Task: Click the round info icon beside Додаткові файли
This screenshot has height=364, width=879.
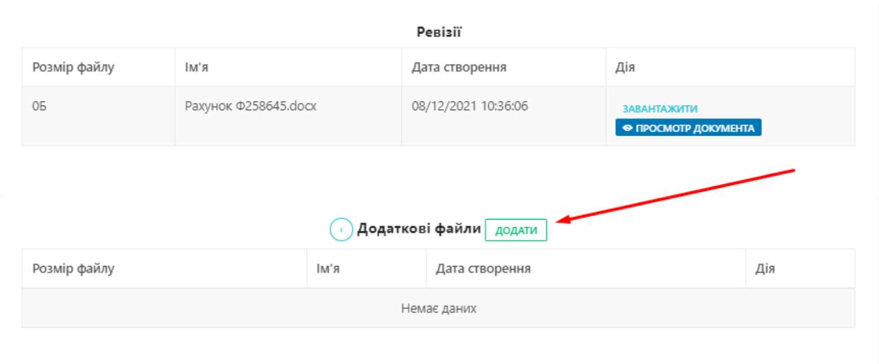Action: tap(341, 230)
